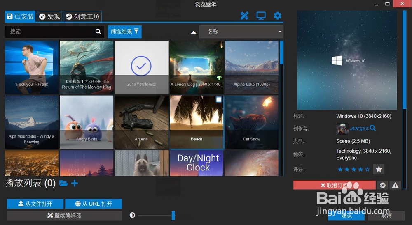
Task: Add wallpaper to favorites star button
Action: click(379, 170)
